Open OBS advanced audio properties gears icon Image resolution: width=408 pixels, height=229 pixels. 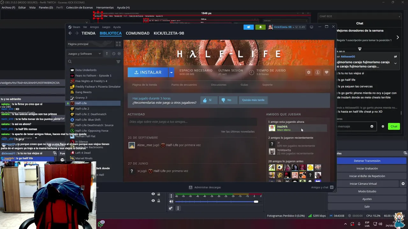coord(171,208)
